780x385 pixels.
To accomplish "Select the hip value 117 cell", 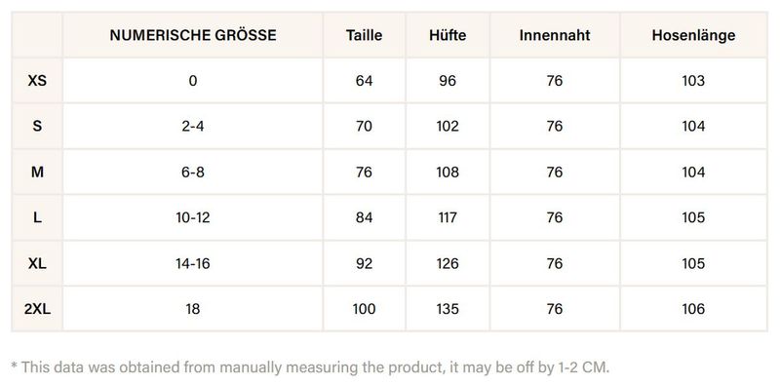I will coord(448,217).
